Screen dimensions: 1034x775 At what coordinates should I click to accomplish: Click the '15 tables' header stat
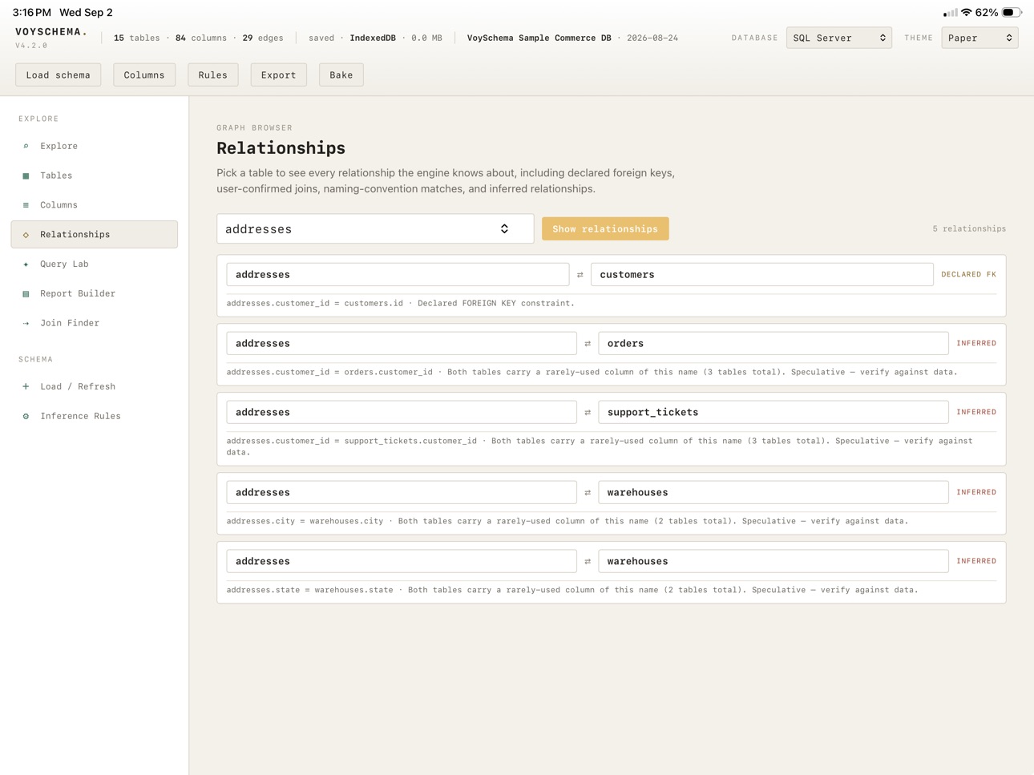click(x=137, y=38)
